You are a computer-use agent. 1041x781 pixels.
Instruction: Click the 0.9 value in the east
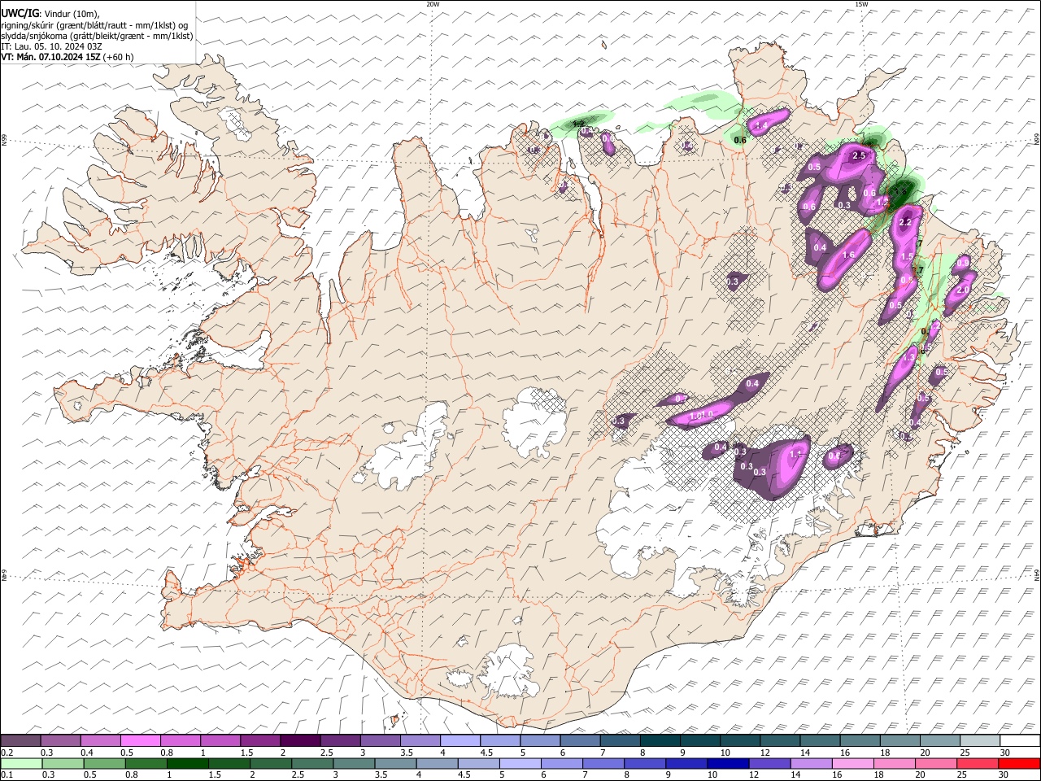[x=963, y=262]
